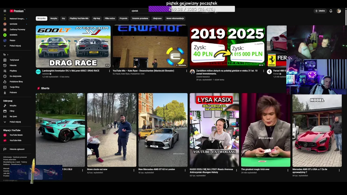Open The greatest magic trick ever title
The image size is (347, 195).
click(x=255, y=169)
